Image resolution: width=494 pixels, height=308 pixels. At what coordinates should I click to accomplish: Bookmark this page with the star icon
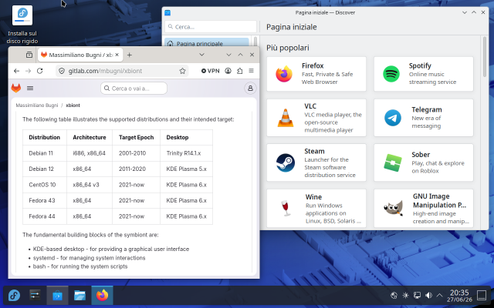coord(182,71)
